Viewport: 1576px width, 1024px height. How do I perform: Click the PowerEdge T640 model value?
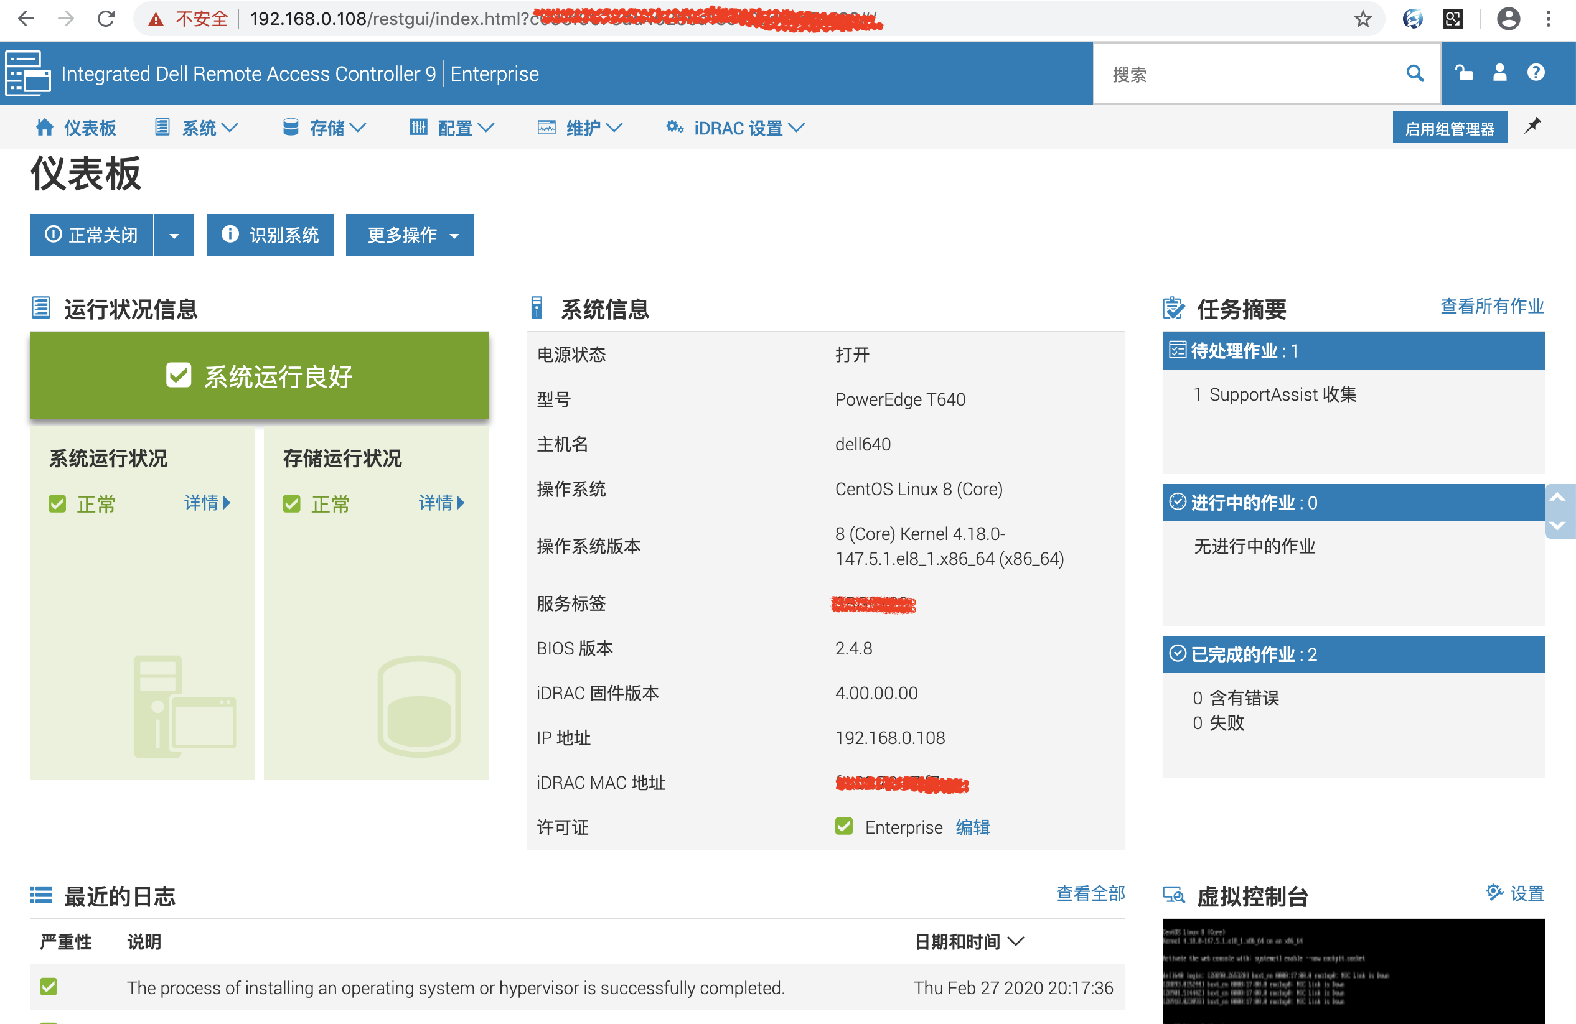(x=900, y=399)
